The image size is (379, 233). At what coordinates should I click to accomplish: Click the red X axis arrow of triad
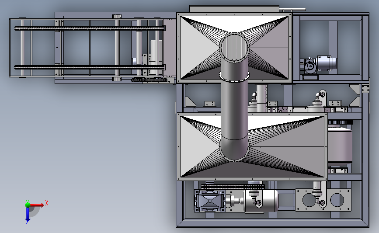[x=37, y=205]
